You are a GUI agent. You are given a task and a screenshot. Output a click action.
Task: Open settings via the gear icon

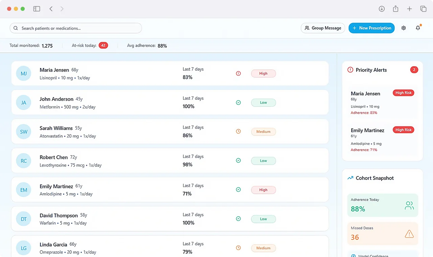coord(404,28)
